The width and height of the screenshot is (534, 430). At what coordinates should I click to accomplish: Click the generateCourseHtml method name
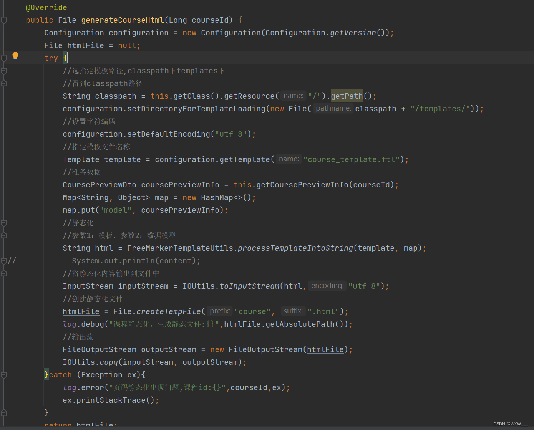pos(123,20)
